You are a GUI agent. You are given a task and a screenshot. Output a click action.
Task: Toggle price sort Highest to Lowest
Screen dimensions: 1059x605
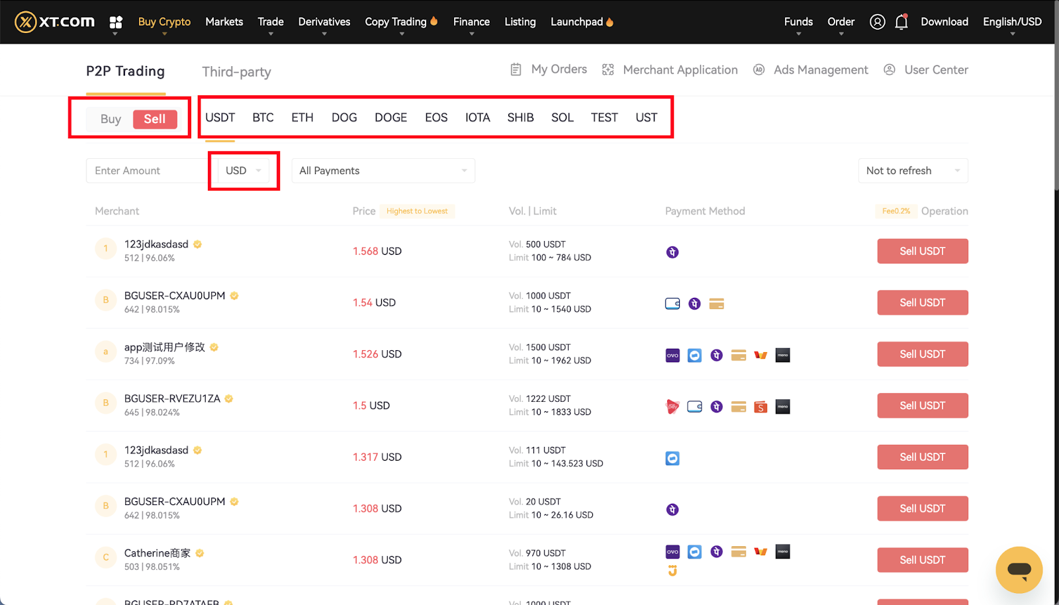pyautogui.click(x=417, y=211)
